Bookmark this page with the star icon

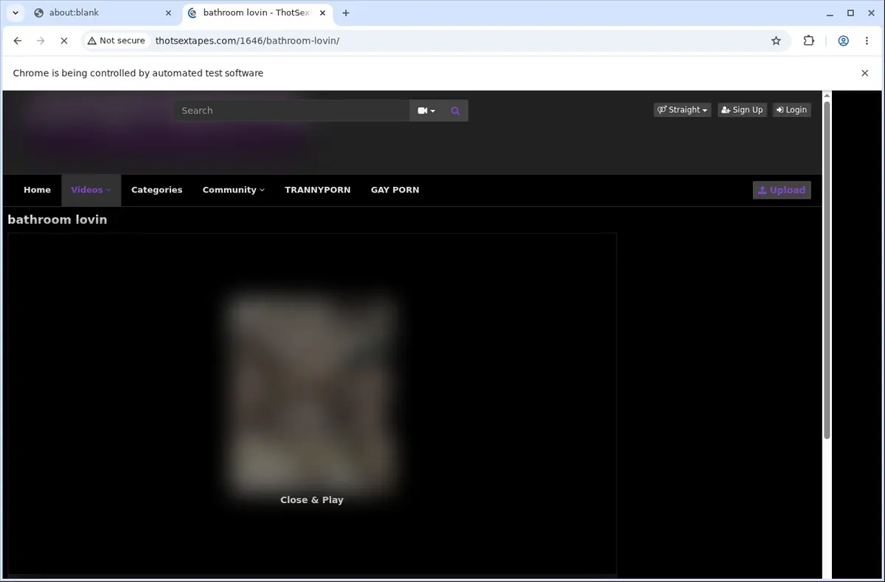(x=776, y=41)
